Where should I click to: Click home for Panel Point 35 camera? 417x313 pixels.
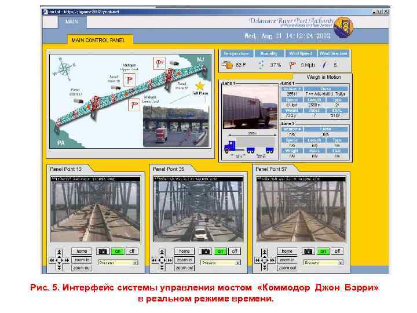point(184,251)
